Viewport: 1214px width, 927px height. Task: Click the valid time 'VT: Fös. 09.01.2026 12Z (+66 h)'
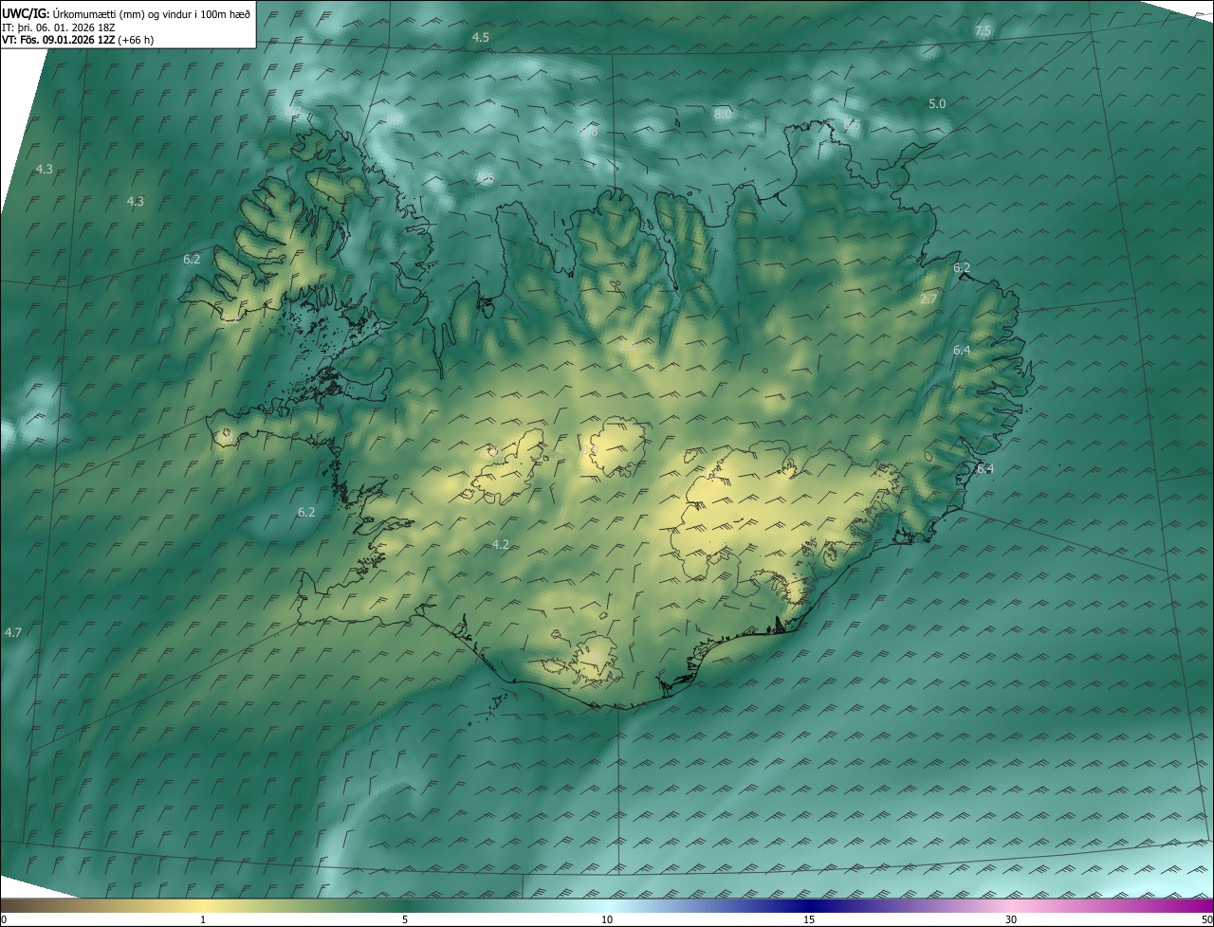(79, 40)
